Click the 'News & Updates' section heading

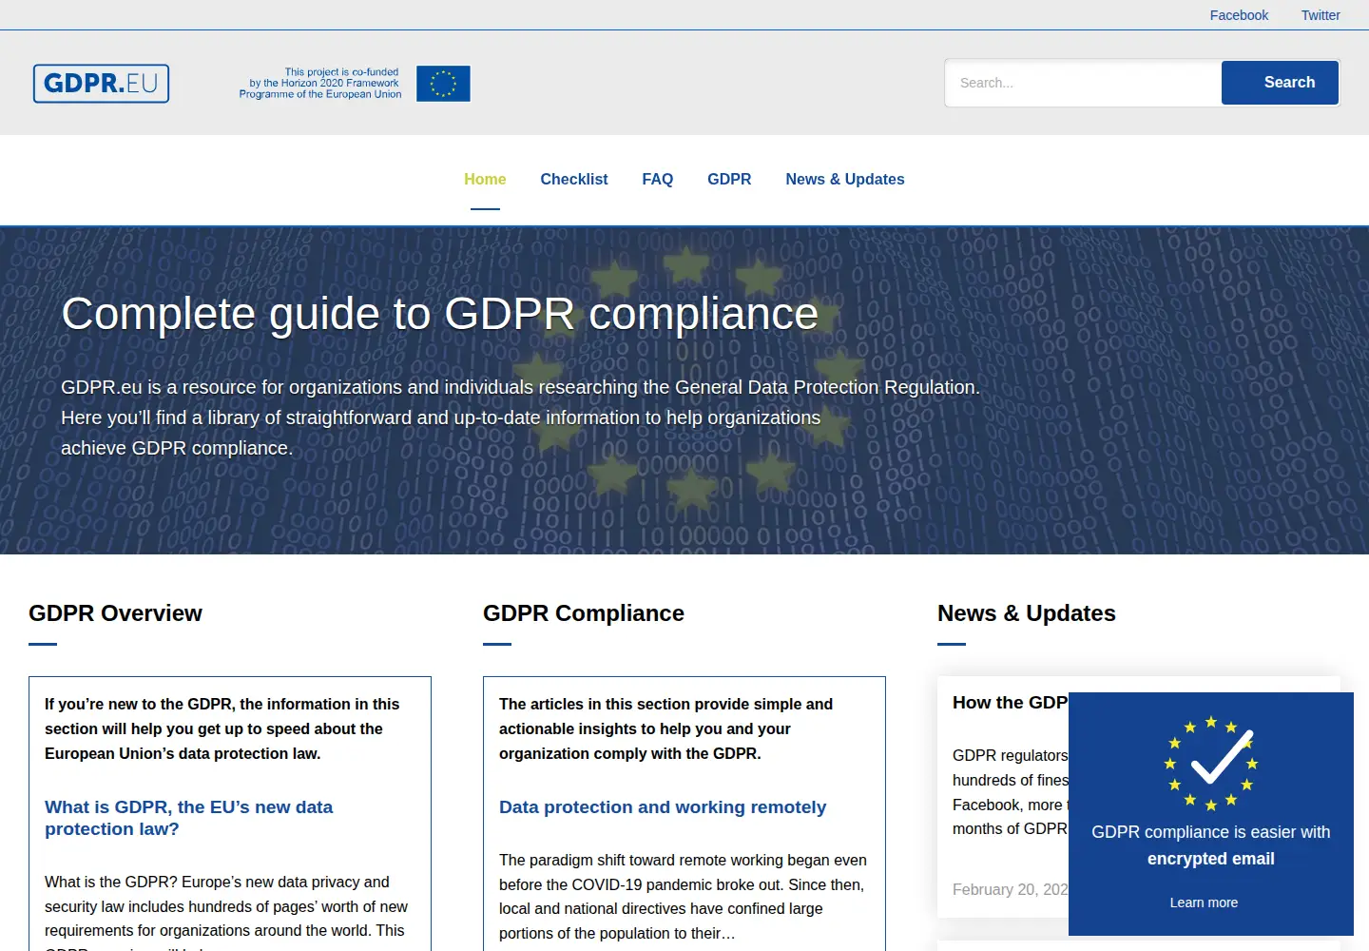pyautogui.click(x=1027, y=613)
